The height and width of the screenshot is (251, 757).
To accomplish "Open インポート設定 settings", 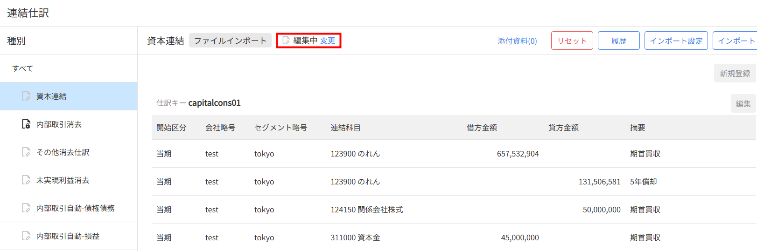I will coord(676,41).
